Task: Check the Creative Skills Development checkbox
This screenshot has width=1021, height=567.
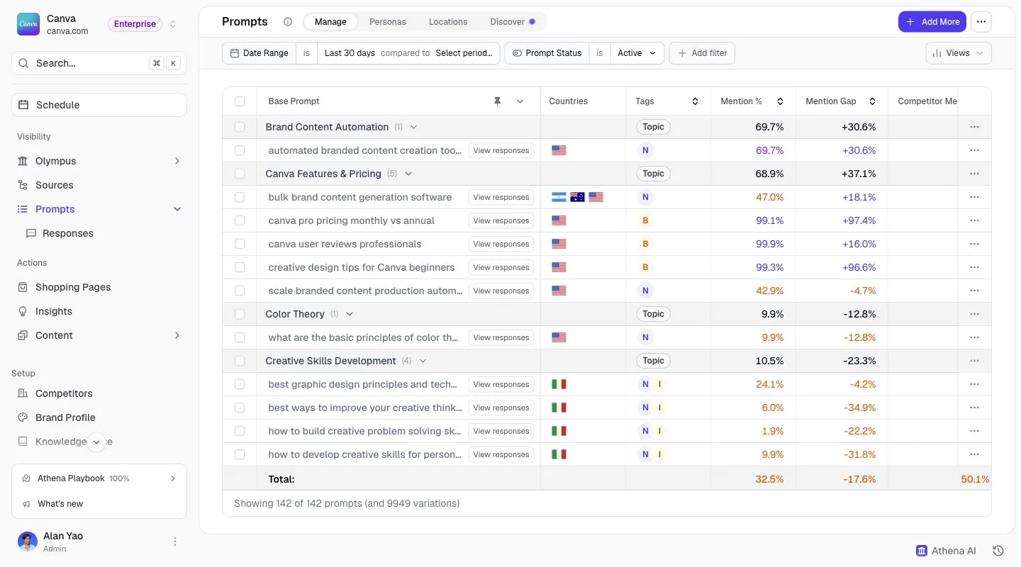Action: (240, 361)
